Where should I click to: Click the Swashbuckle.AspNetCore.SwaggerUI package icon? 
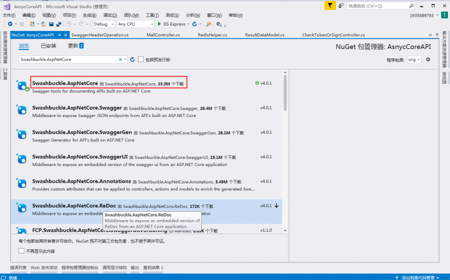(22, 158)
